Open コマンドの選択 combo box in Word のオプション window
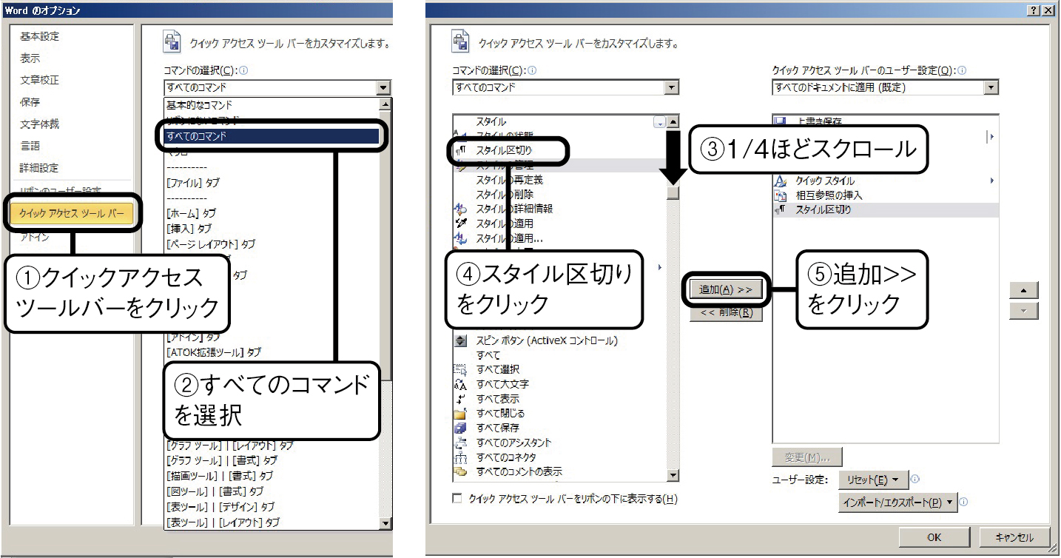 click(x=277, y=88)
